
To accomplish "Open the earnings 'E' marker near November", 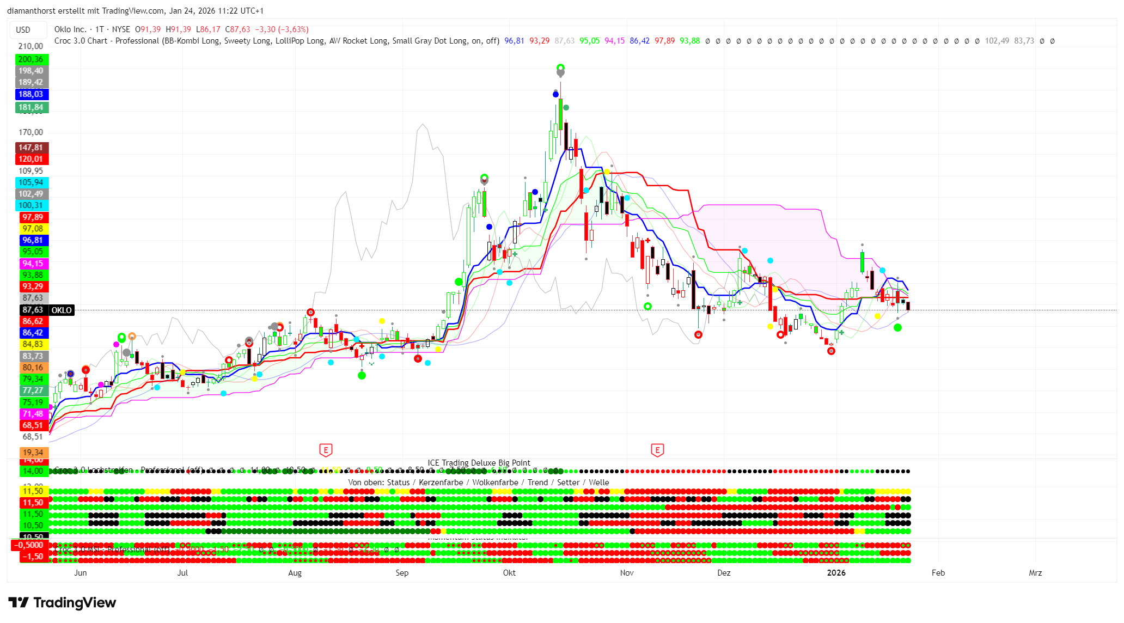I will (657, 450).
